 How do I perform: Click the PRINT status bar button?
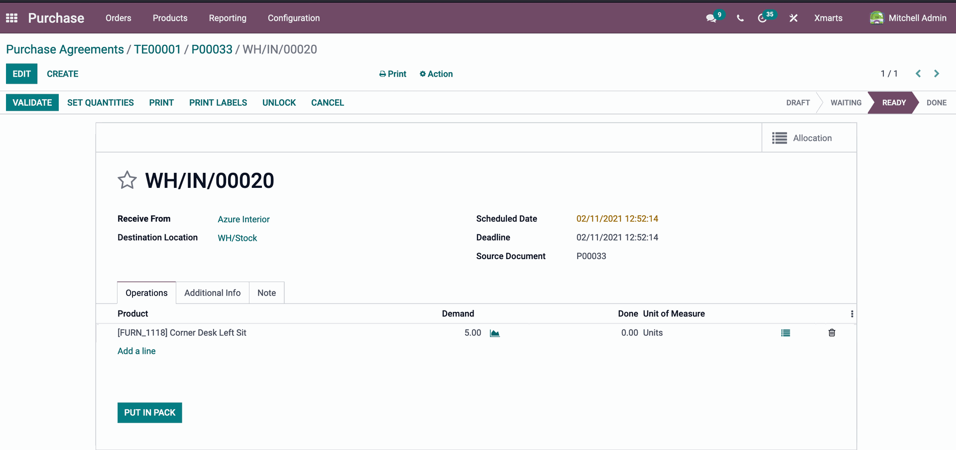[161, 102]
